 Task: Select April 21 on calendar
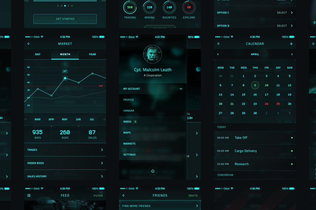click(x=232, y=104)
